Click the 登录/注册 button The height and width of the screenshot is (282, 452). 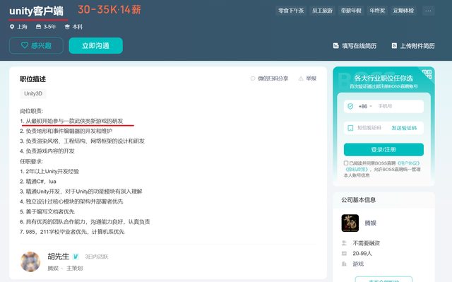point(383,150)
